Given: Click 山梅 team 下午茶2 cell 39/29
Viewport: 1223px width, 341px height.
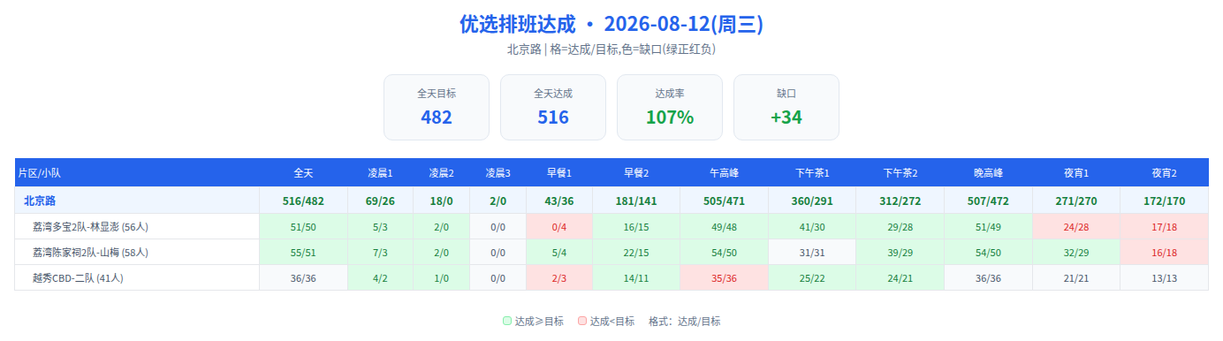Looking at the screenshot, I should [900, 252].
